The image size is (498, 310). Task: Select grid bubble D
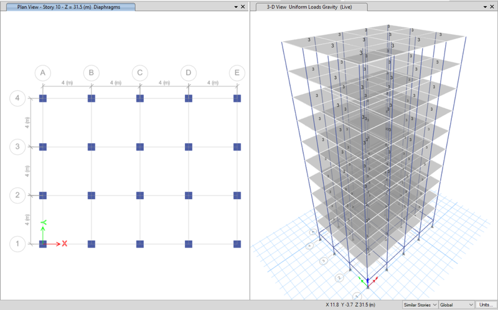(x=189, y=73)
